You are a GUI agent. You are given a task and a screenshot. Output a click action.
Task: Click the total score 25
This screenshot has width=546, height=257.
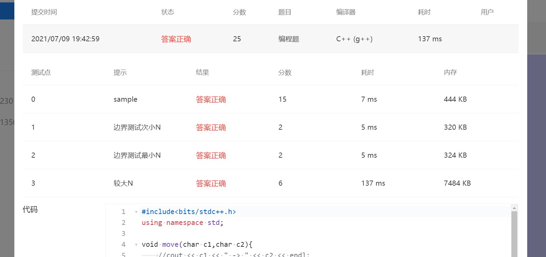pyautogui.click(x=237, y=39)
